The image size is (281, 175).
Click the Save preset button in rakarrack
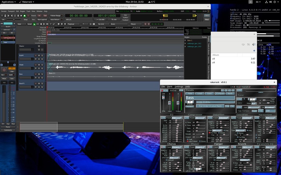(209, 94)
